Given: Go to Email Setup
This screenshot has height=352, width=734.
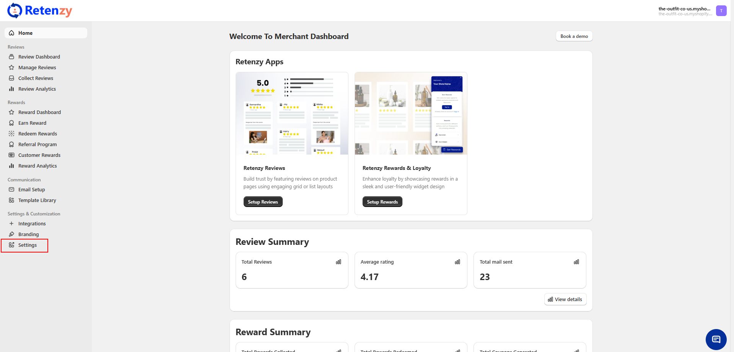Looking at the screenshot, I should click(x=46, y=189).
